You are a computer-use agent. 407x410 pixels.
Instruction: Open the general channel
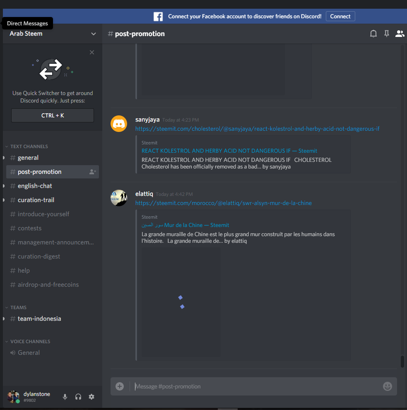click(x=53, y=158)
